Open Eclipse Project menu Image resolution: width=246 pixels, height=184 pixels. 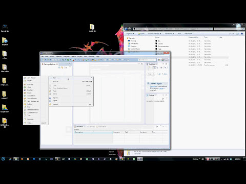(x=80, y=56)
